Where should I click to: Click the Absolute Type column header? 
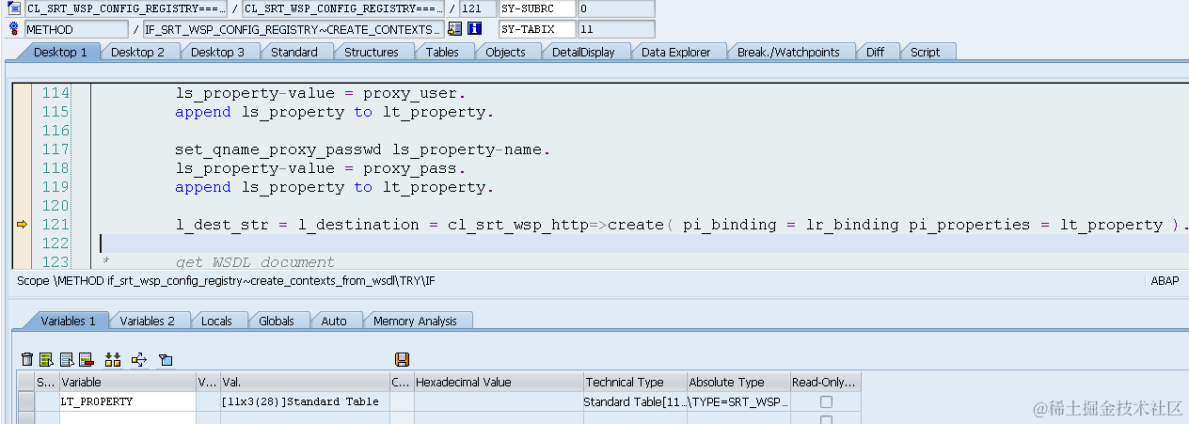tap(738, 382)
